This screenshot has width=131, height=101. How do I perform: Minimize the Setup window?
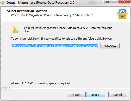[108, 2]
